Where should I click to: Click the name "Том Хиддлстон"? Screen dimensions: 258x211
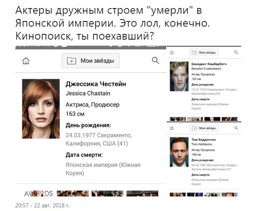tap(203, 139)
